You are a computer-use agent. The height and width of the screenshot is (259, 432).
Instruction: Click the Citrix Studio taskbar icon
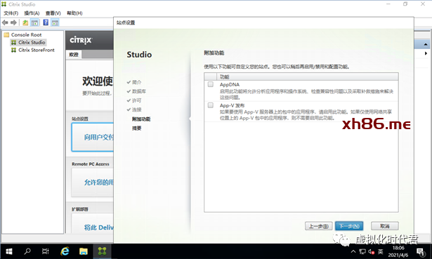[x=103, y=251]
